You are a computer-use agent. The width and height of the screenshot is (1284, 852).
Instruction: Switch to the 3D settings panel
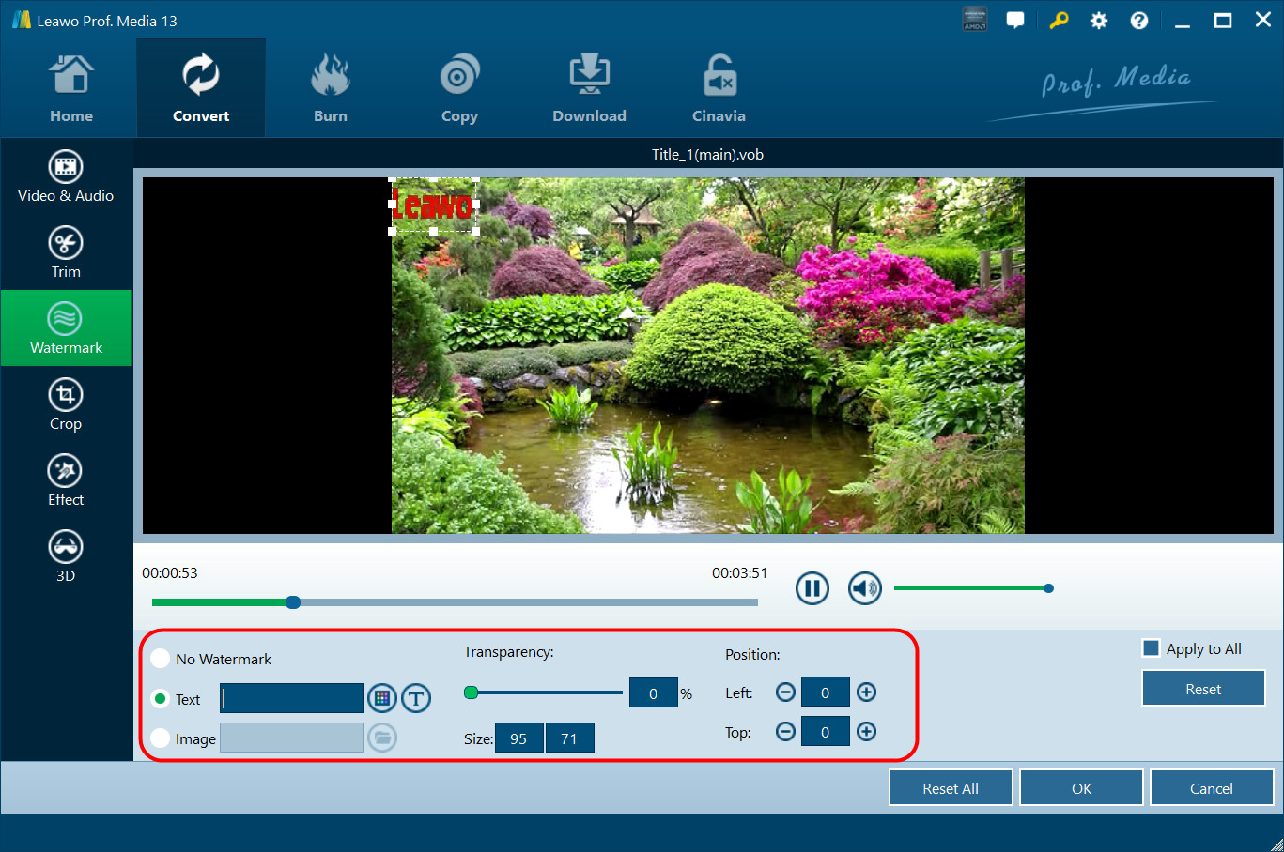coord(66,556)
